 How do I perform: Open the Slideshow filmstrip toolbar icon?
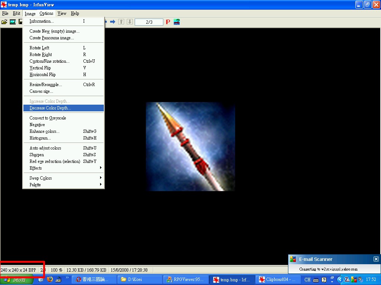[13, 22]
